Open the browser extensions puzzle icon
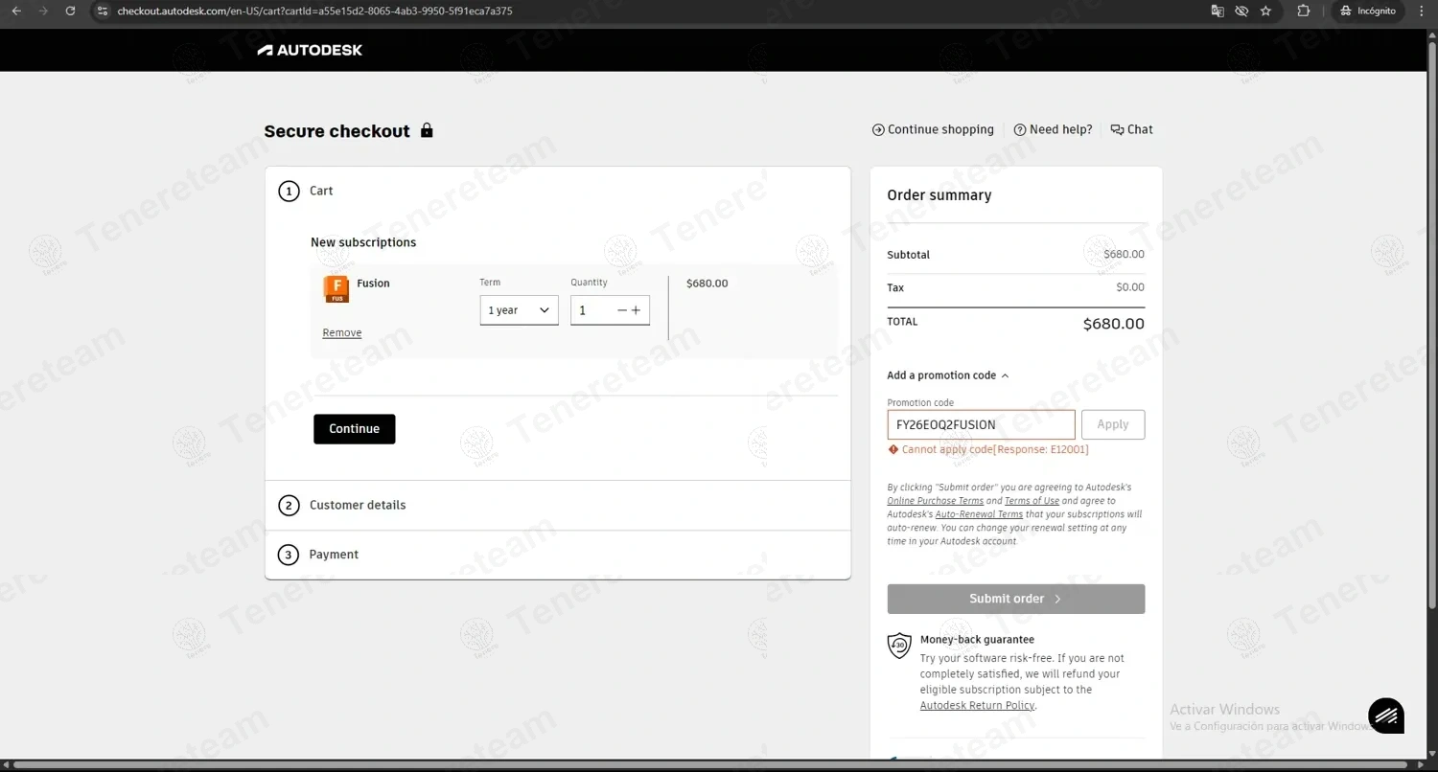 point(1303,11)
